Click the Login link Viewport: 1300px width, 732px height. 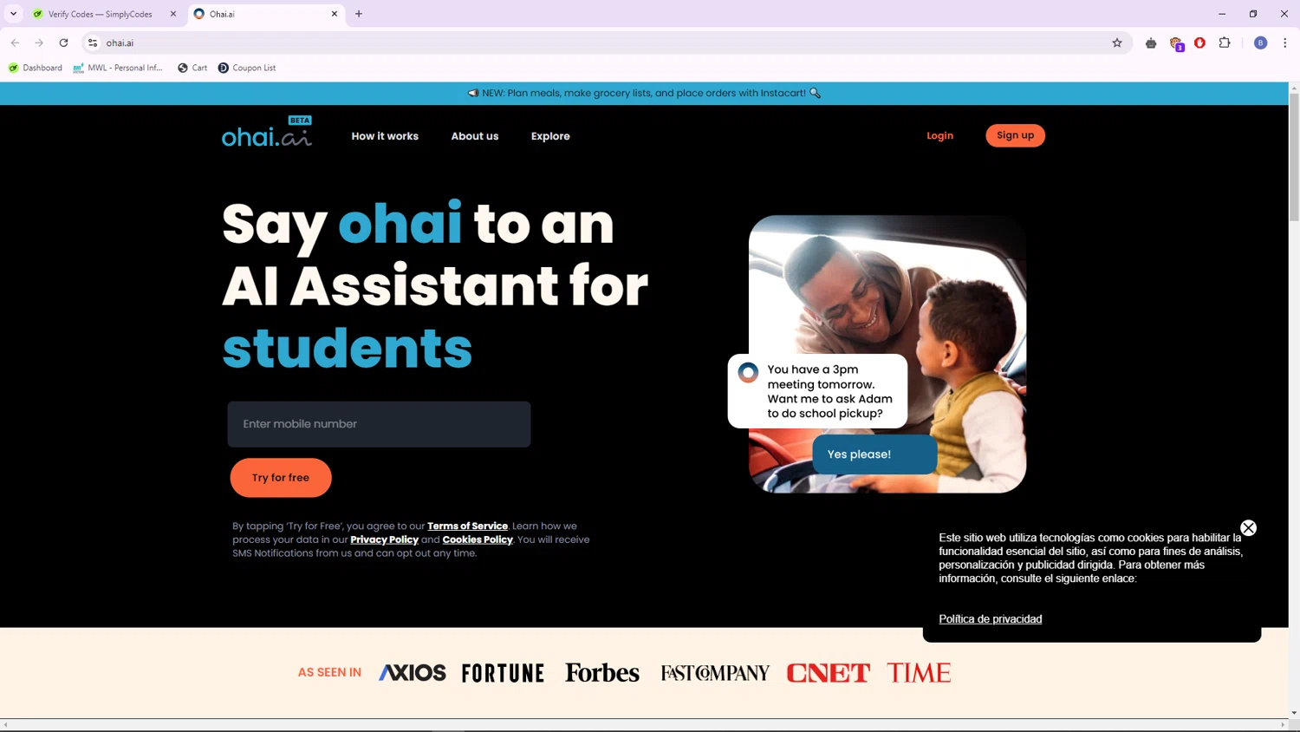point(939,135)
